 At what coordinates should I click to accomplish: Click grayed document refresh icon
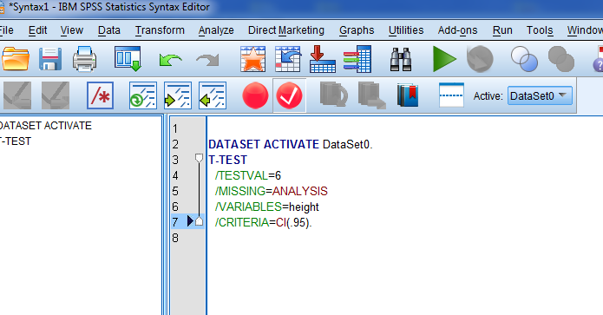[334, 95]
